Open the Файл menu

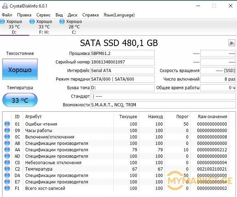(x=7, y=15)
